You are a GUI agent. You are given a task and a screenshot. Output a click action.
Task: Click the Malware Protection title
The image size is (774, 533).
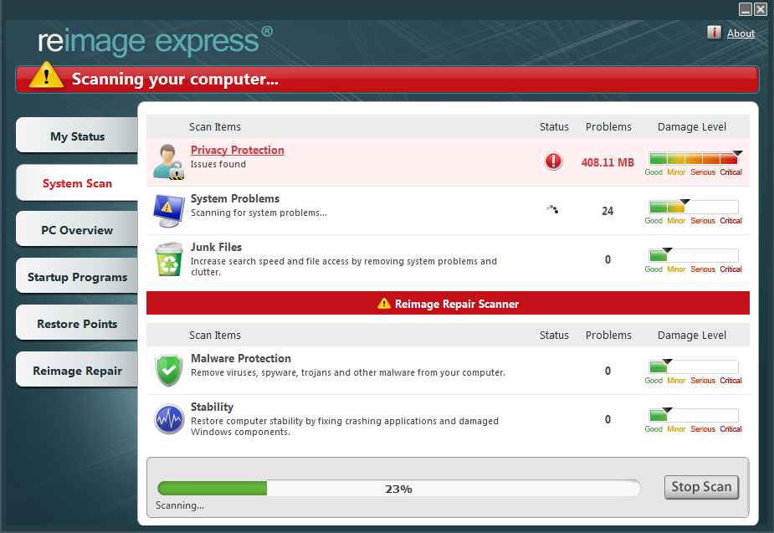click(241, 358)
